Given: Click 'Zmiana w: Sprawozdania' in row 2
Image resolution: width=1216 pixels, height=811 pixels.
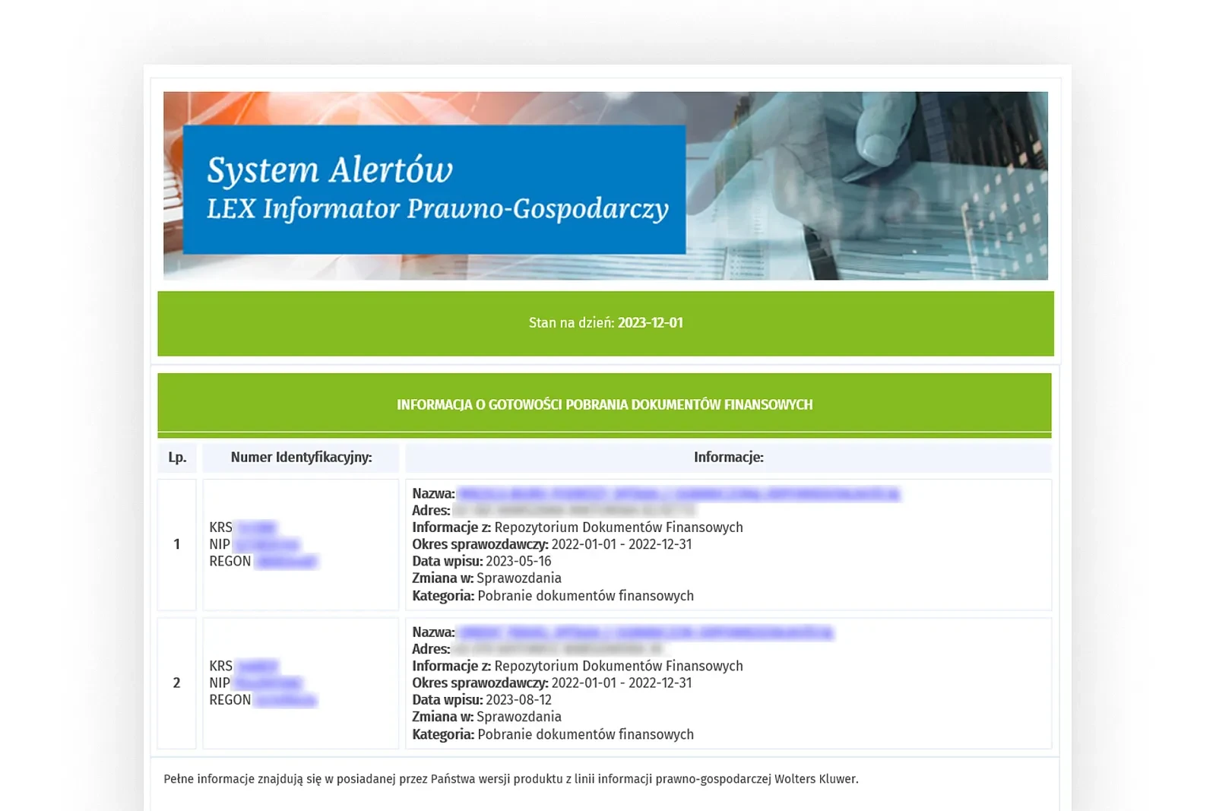Looking at the screenshot, I should click(x=486, y=716).
